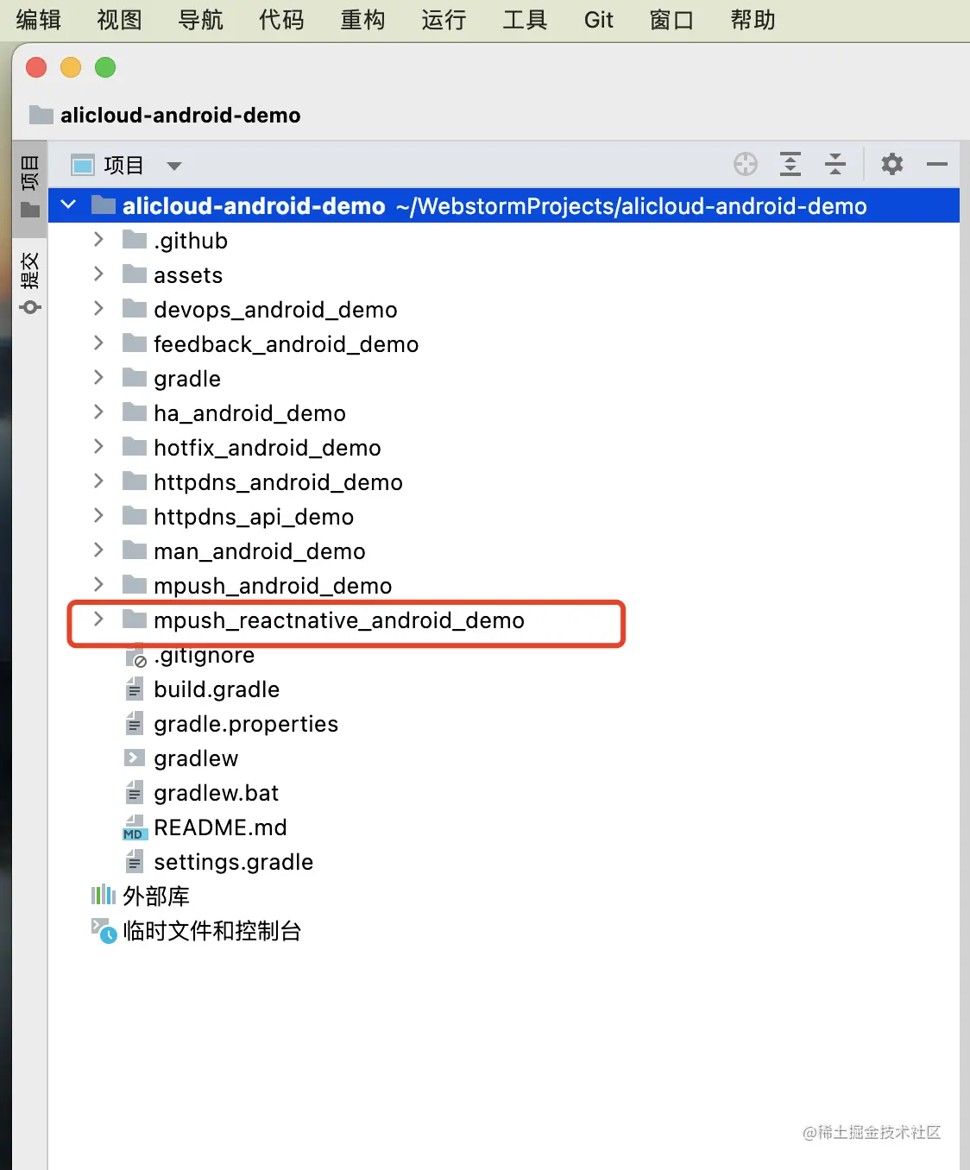Image resolution: width=970 pixels, height=1170 pixels.
Task: Open the 窗口 menu
Action: 671,20
